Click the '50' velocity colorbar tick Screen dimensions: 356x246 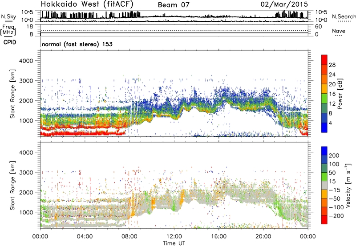332,173
